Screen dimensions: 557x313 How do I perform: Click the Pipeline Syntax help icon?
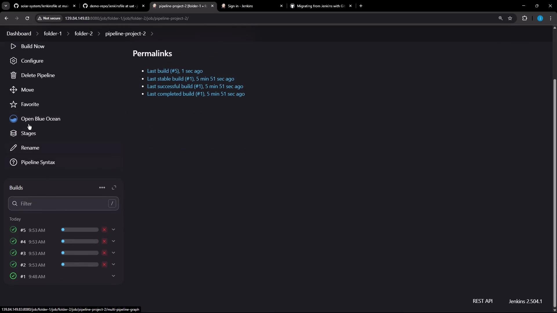[13, 162]
